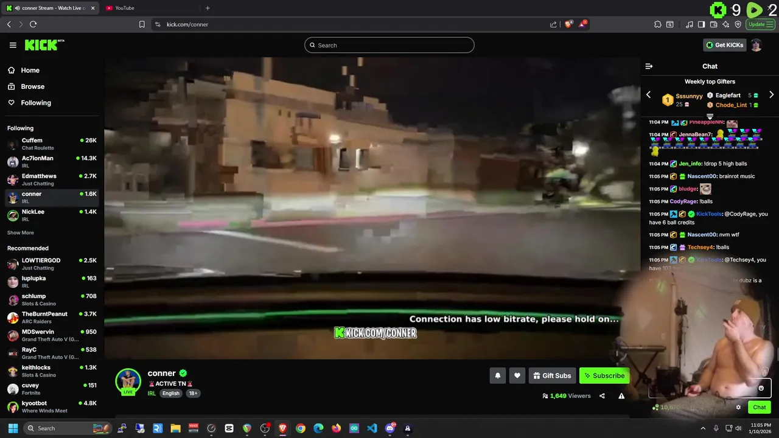Open TheBurntPeanut recommended channel

52,318
